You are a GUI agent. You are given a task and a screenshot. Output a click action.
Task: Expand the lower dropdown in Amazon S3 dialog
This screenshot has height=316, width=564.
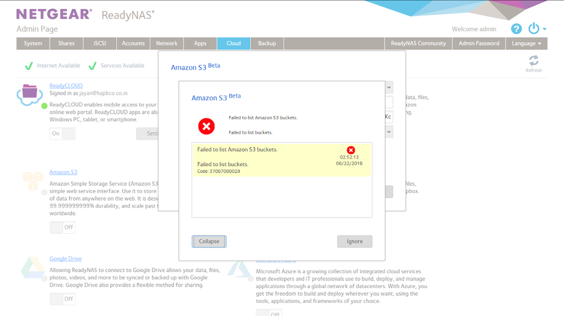[x=389, y=132]
